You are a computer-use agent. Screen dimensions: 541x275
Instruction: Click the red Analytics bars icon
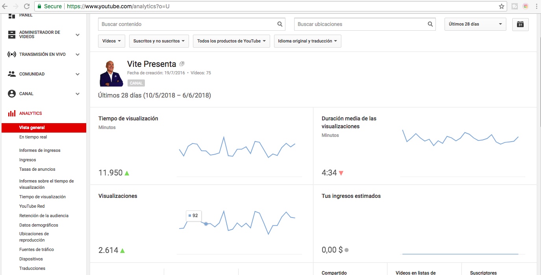[12, 113]
